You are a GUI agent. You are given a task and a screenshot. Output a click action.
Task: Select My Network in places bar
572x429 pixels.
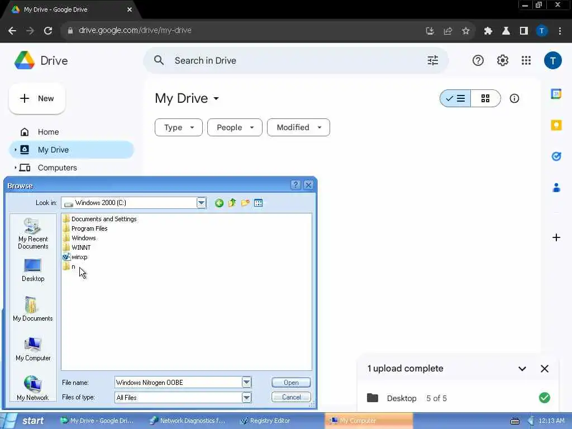33,388
